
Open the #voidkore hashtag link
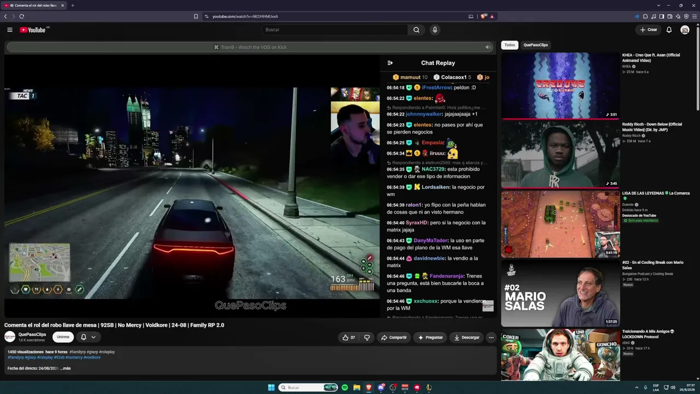pyautogui.click(x=92, y=357)
